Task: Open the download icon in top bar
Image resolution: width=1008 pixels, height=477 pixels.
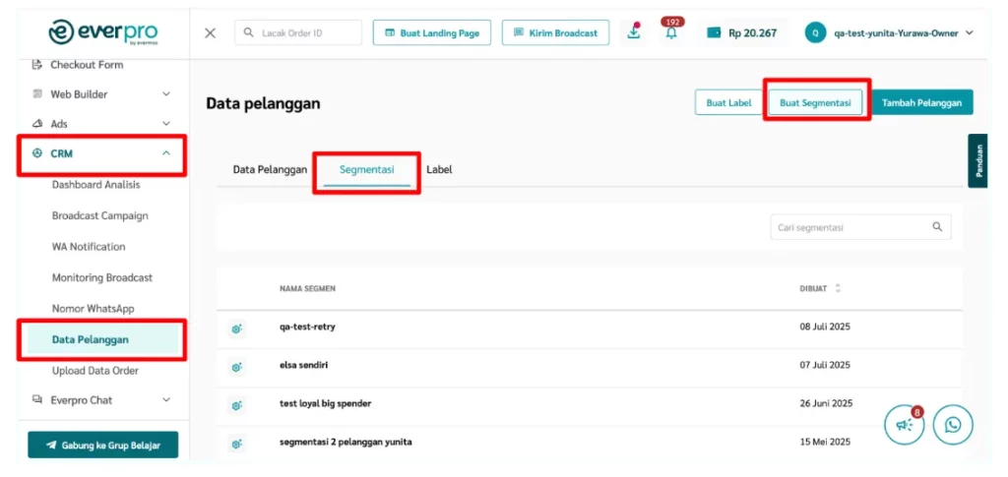Action: point(635,32)
